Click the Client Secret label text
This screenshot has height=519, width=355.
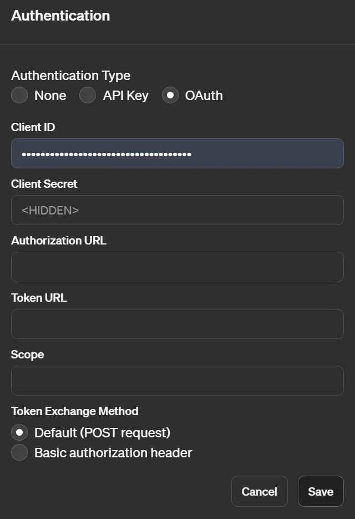point(44,184)
